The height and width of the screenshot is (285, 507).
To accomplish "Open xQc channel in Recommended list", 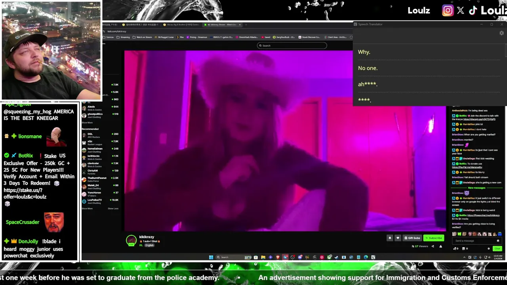I will (x=100, y=142).
